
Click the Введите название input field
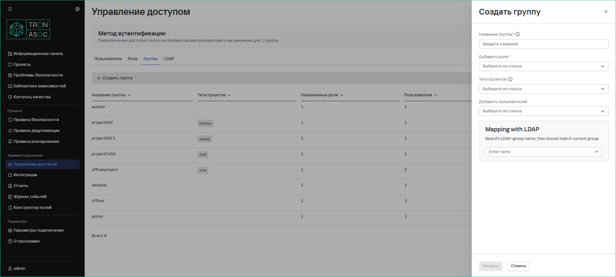pos(543,44)
